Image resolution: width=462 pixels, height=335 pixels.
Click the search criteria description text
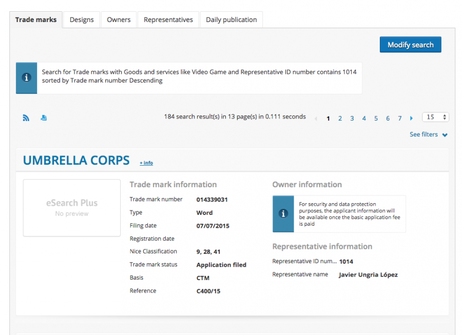(x=199, y=76)
